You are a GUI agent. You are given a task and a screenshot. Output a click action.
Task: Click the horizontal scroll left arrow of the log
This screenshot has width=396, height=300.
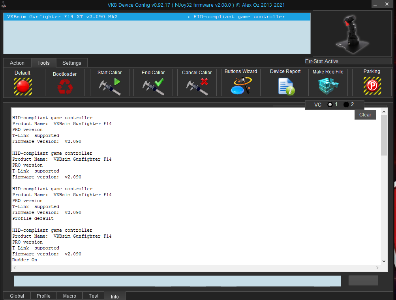click(15, 268)
